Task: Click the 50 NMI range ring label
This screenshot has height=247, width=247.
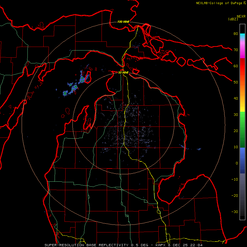Action: (x=123, y=72)
